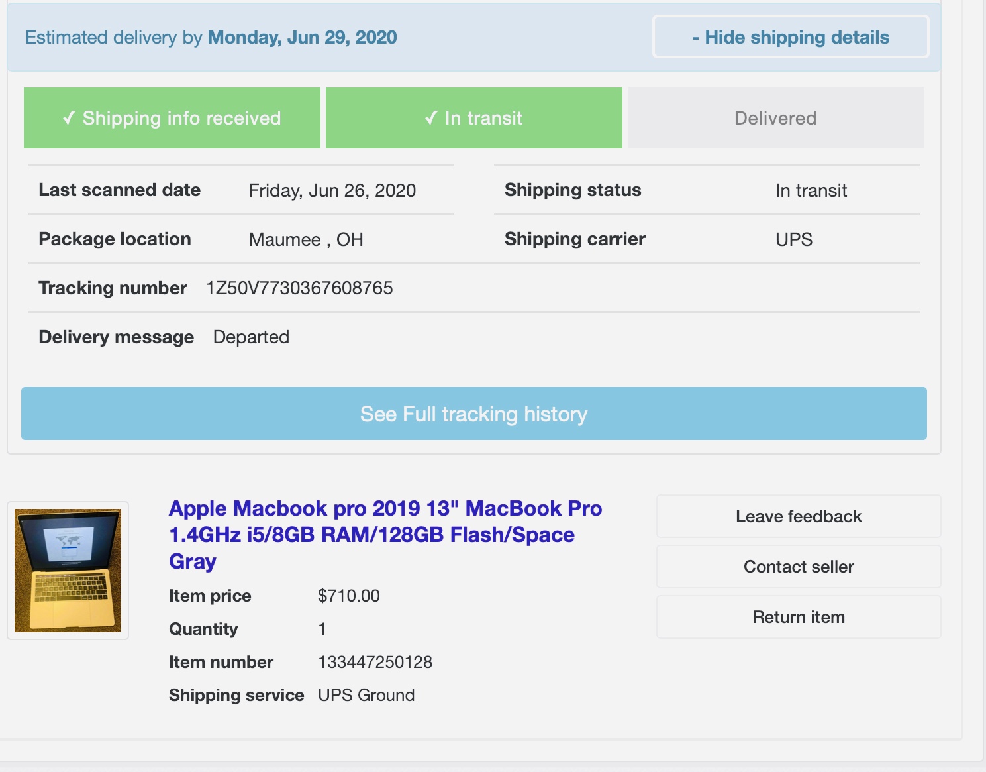Open See Full tracking history
This screenshot has height=772, width=986.
pyautogui.click(x=473, y=414)
